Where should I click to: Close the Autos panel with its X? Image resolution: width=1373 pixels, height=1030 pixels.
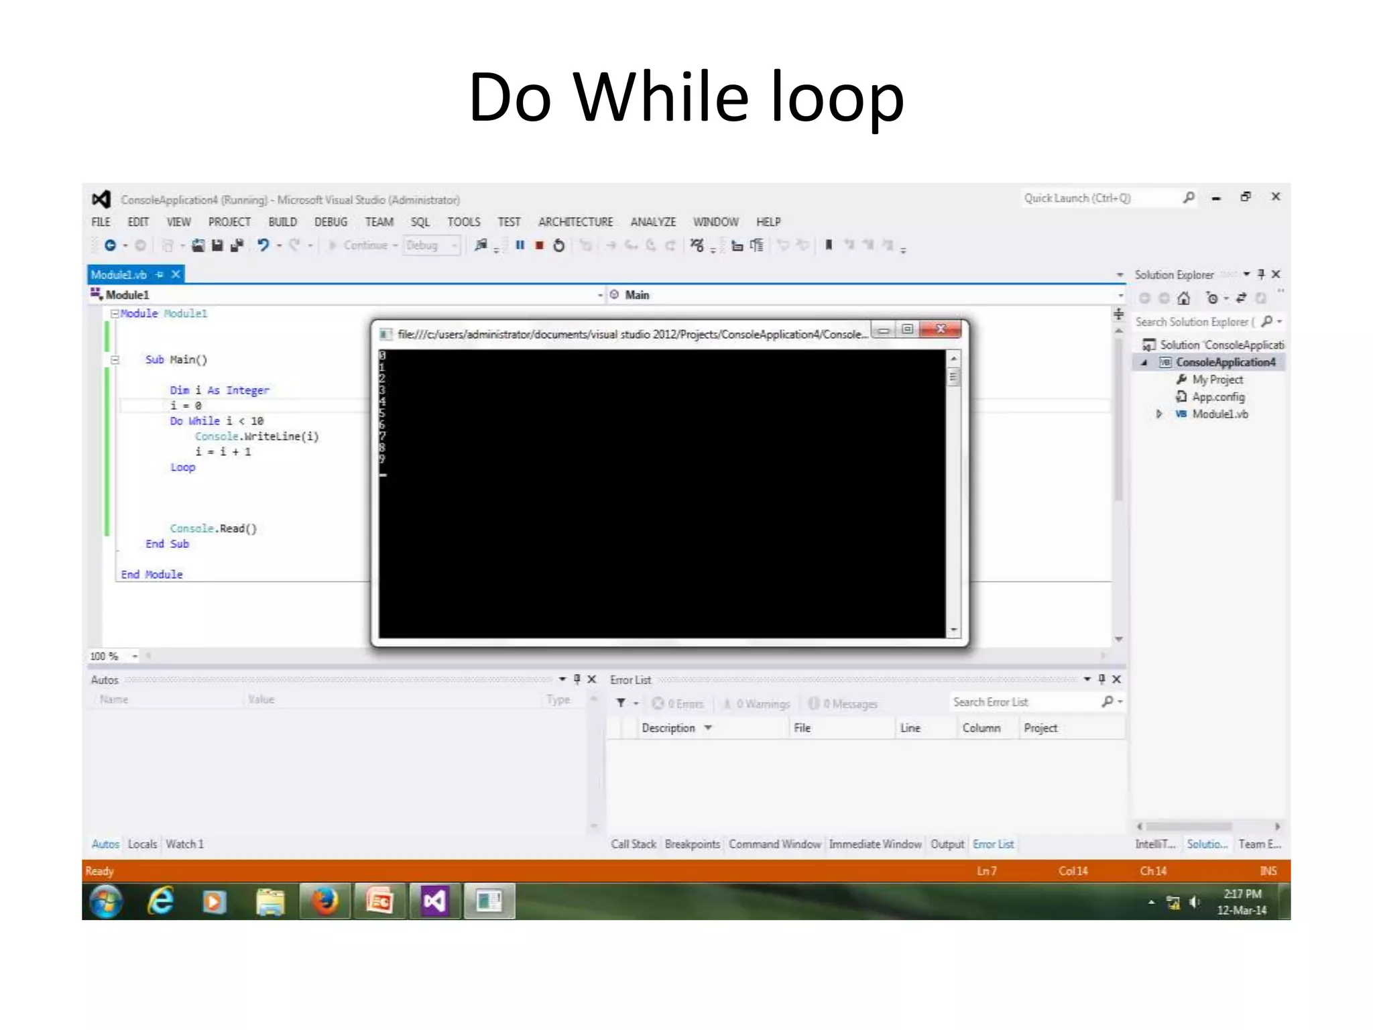click(x=592, y=679)
